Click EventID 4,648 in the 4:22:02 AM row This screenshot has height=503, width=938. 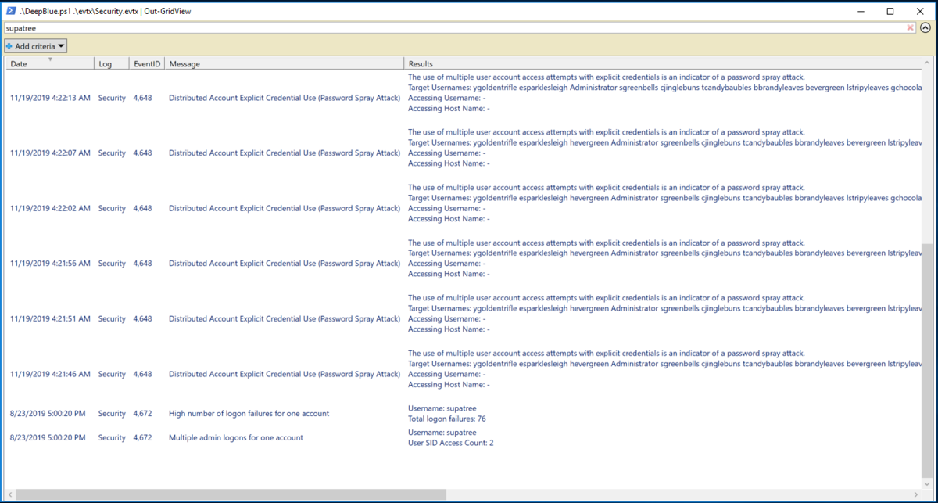pos(142,208)
